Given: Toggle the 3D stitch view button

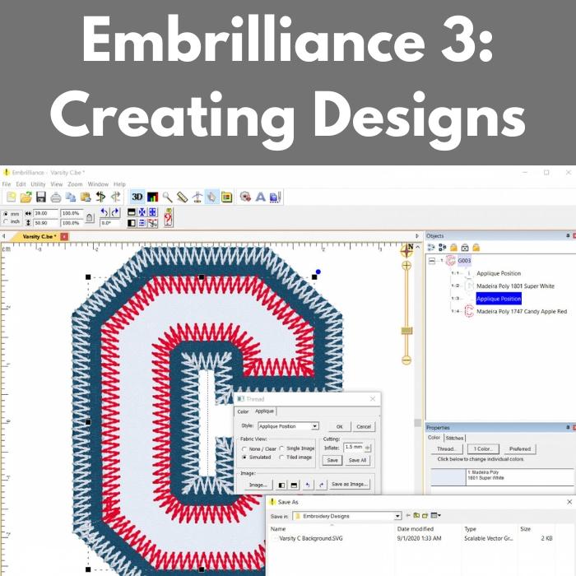Looking at the screenshot, I should pyautogui.click(x=137, y=197).
